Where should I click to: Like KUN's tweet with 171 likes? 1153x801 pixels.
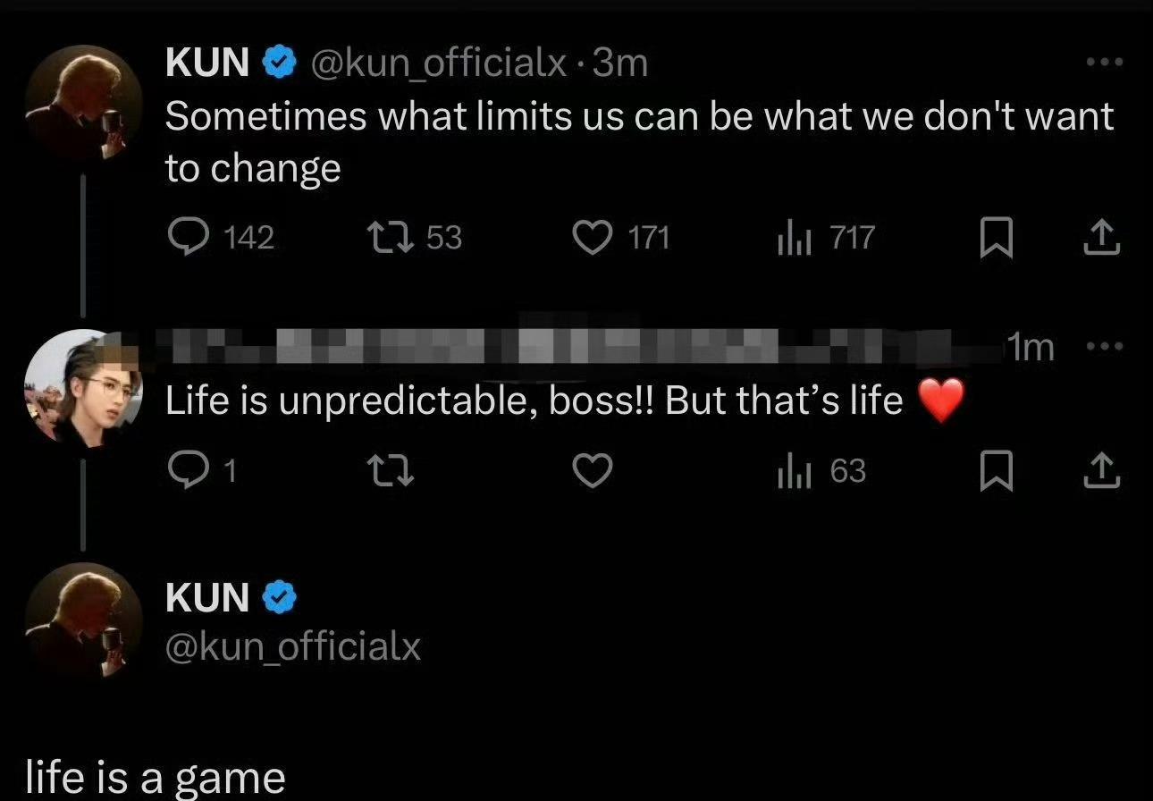620,238
